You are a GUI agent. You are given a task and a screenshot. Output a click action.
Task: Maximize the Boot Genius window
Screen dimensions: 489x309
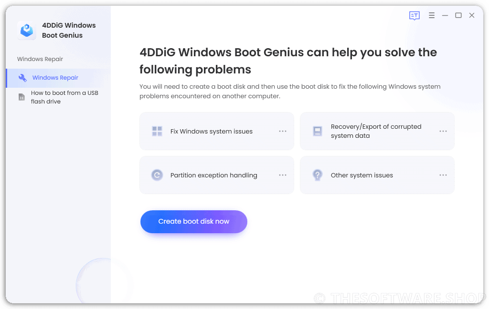coord(458,15)
